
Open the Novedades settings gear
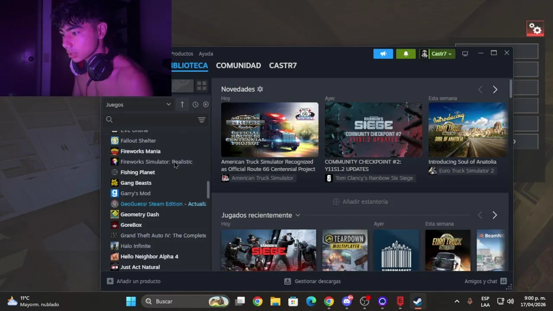260,89
